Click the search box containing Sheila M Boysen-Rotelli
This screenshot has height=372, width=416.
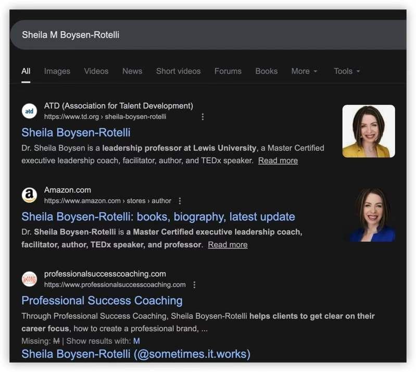point(208,35)
